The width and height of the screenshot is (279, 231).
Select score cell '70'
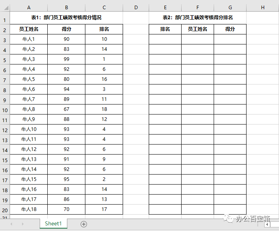coord(67,209)
